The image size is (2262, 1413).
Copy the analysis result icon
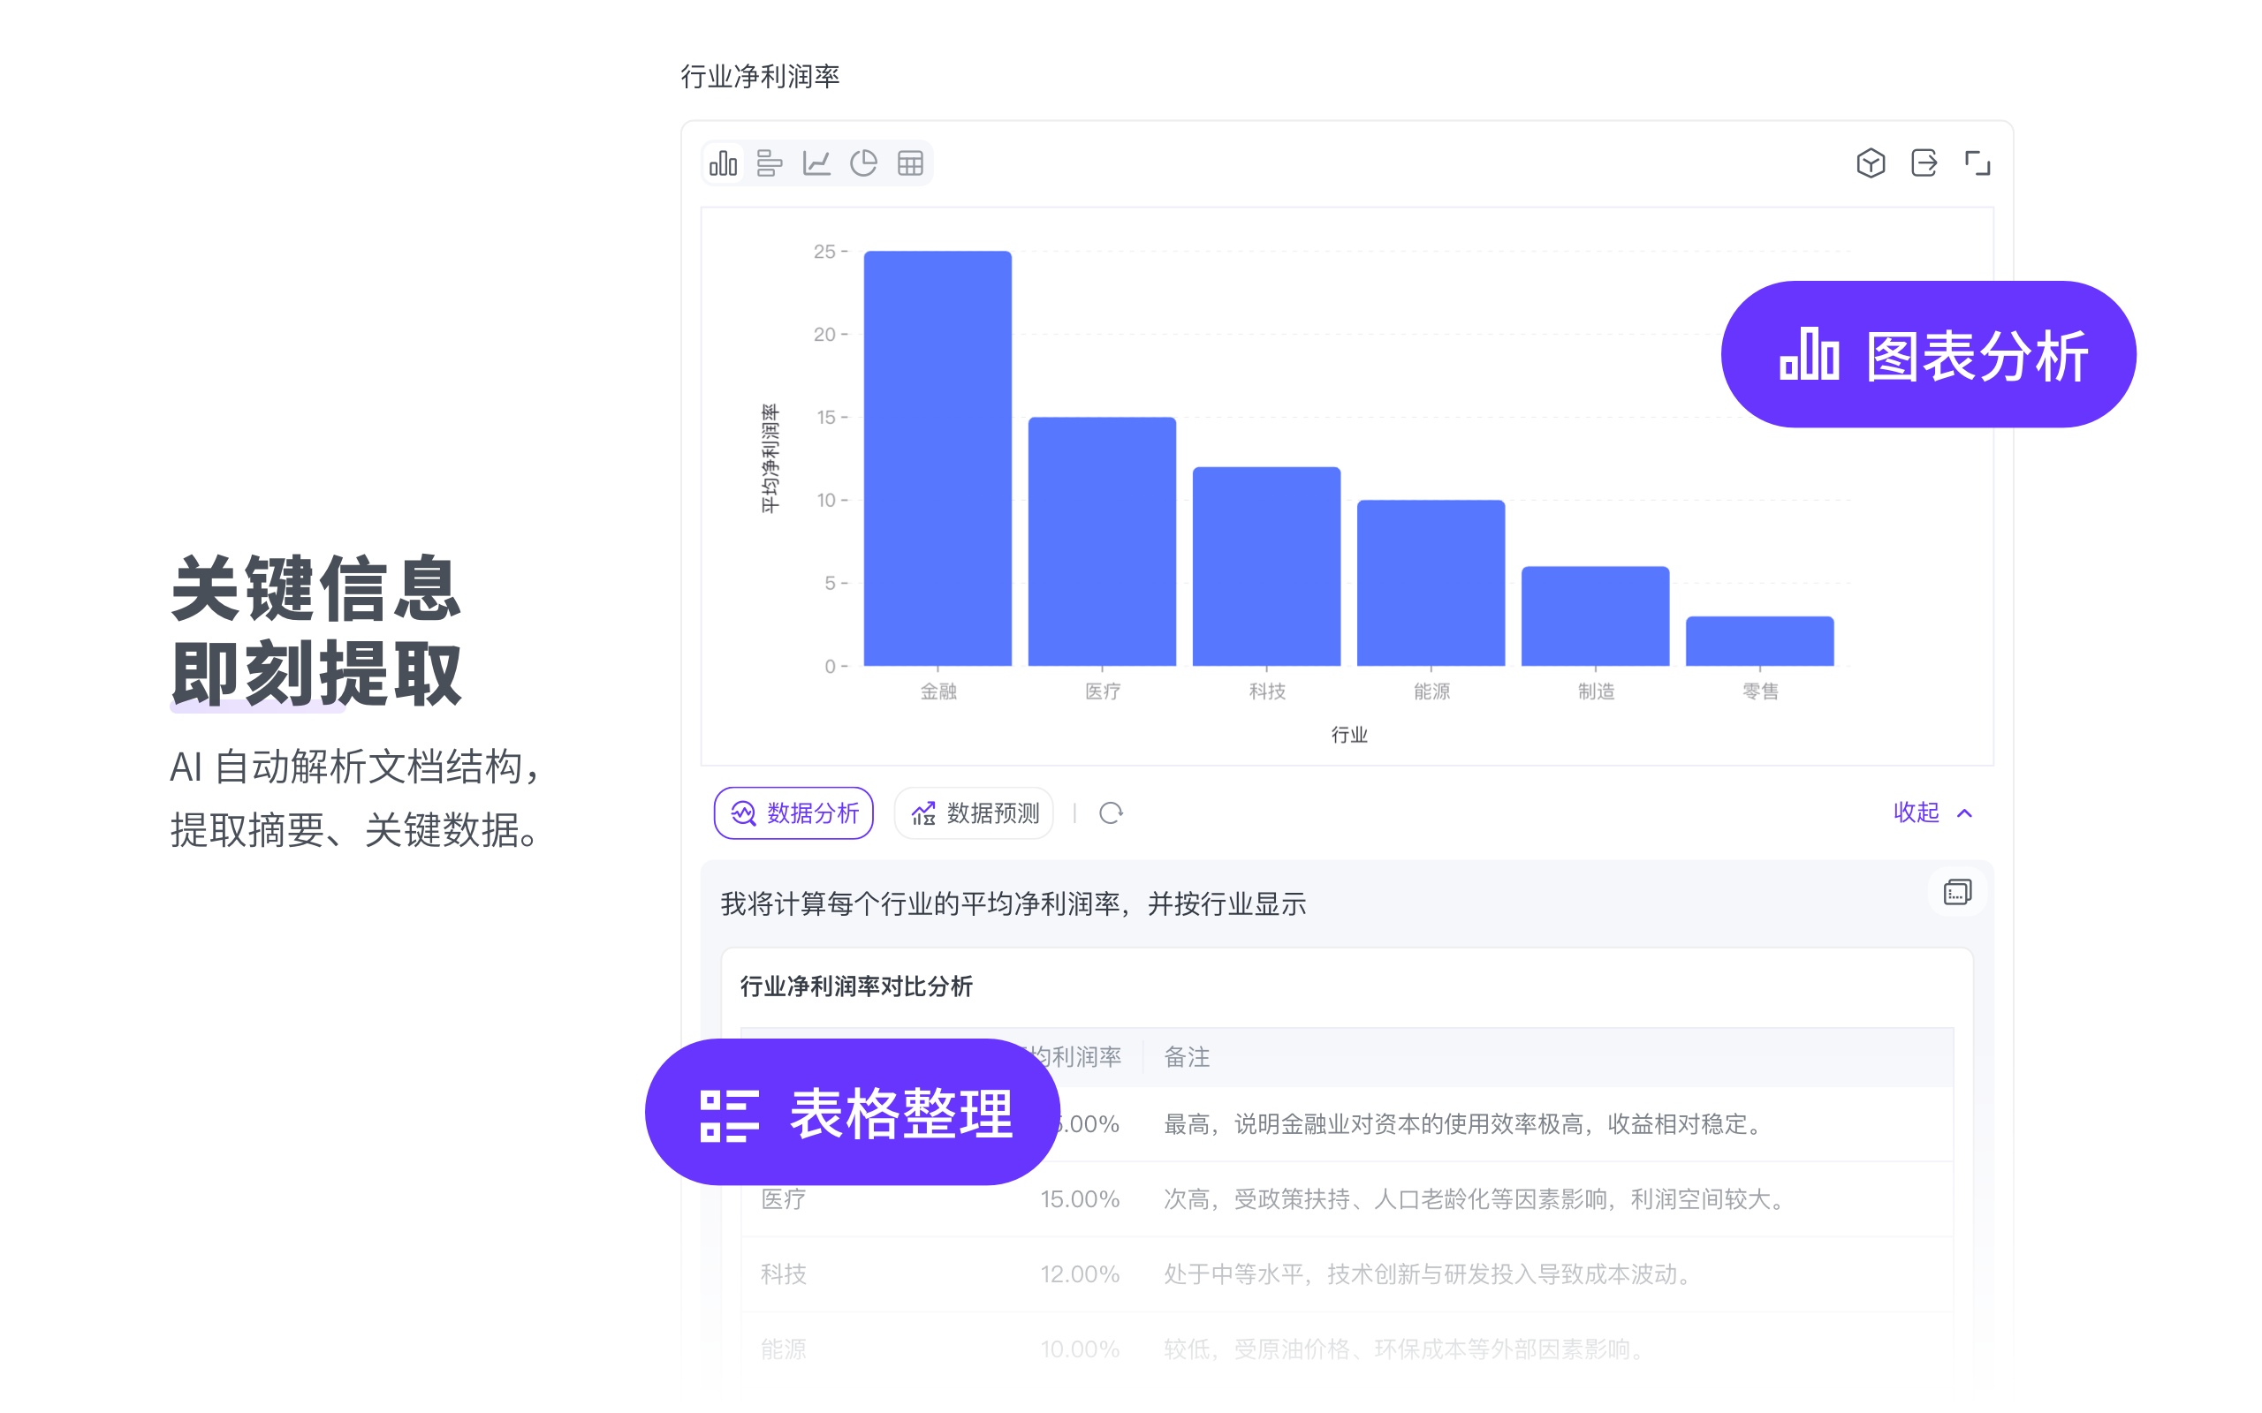[x=1957, y=893]
